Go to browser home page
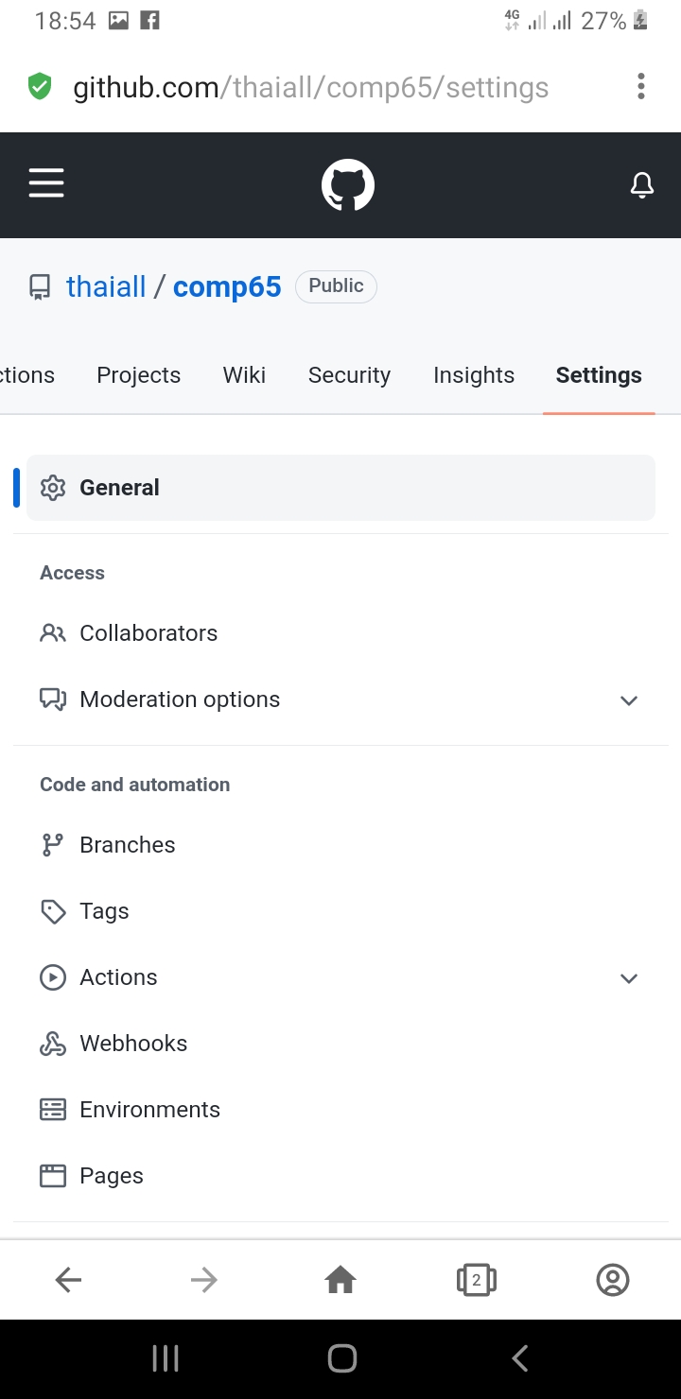Image resolution: width=681 pixels, height=1399 pixels. (x=340, y=1280)
